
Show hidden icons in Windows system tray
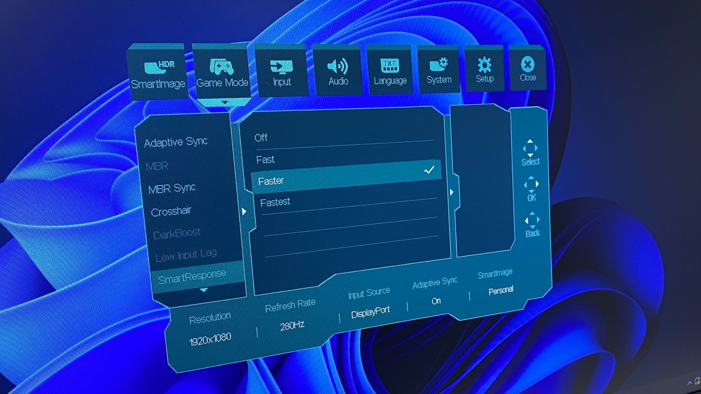[689, 383]
